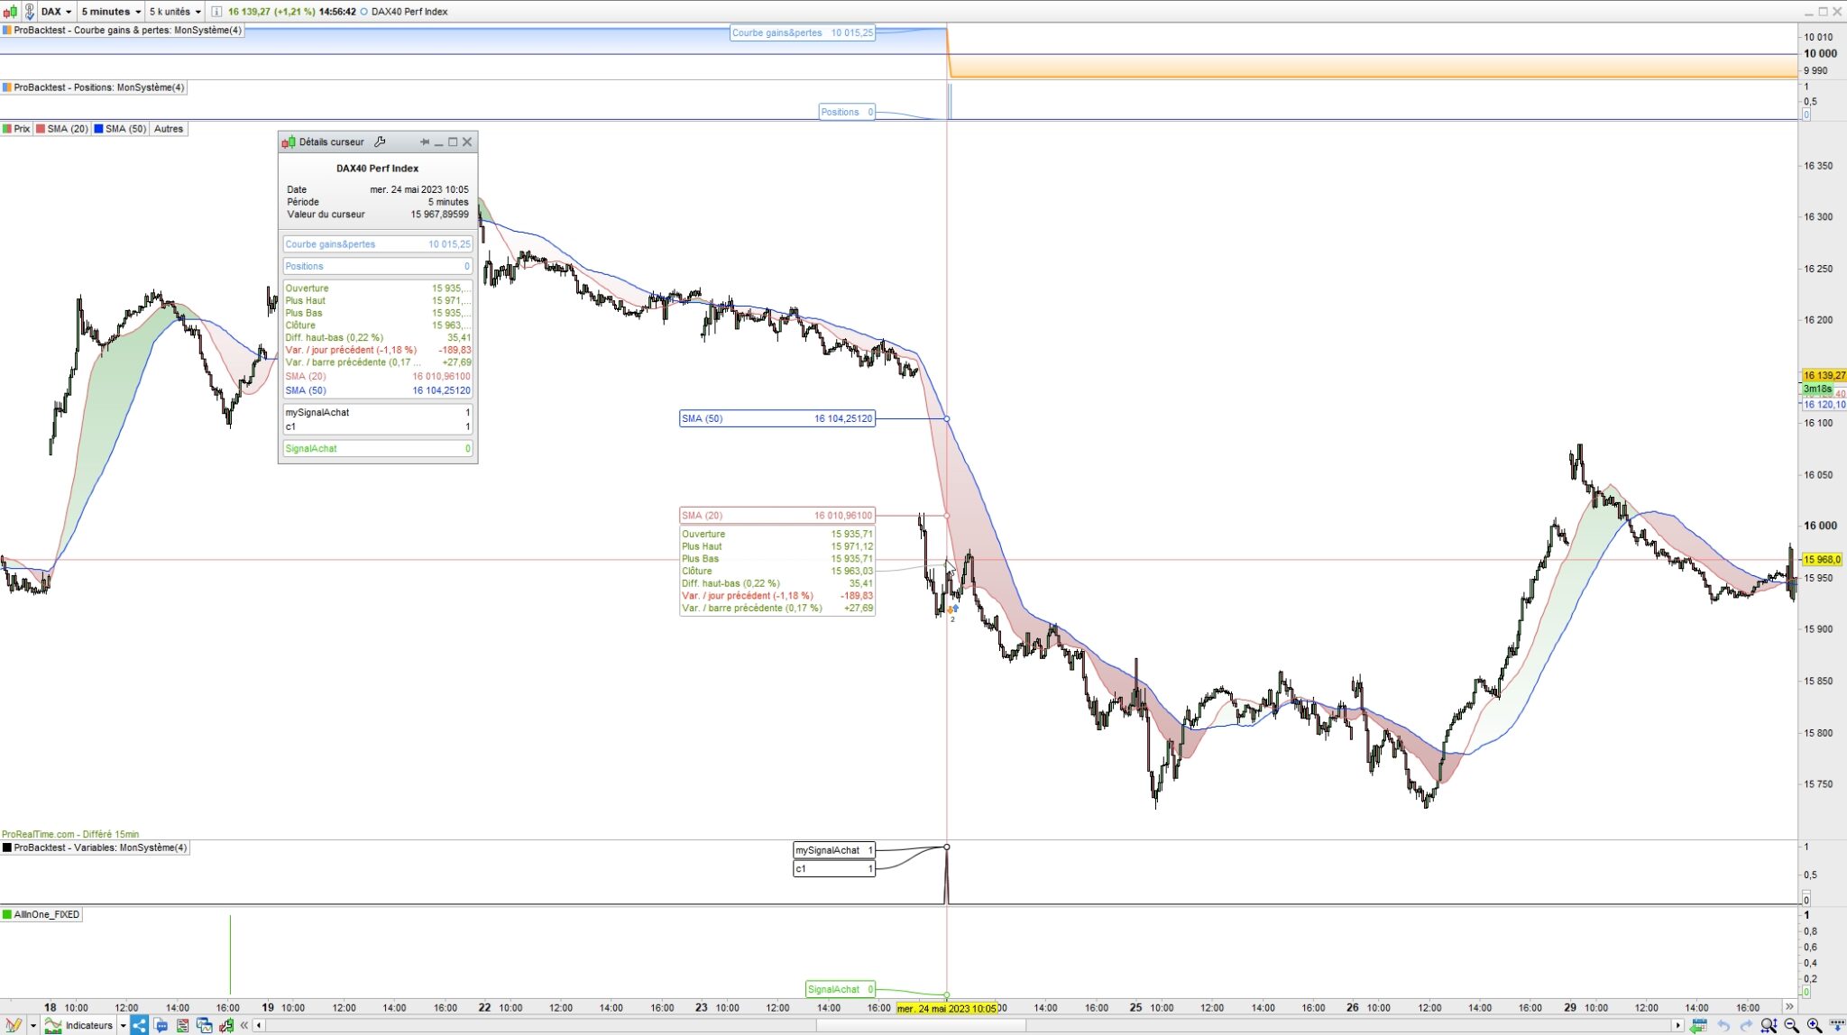Click the zoom in magnifier
The image size is (1847, 1035).
[1814, 1025]
